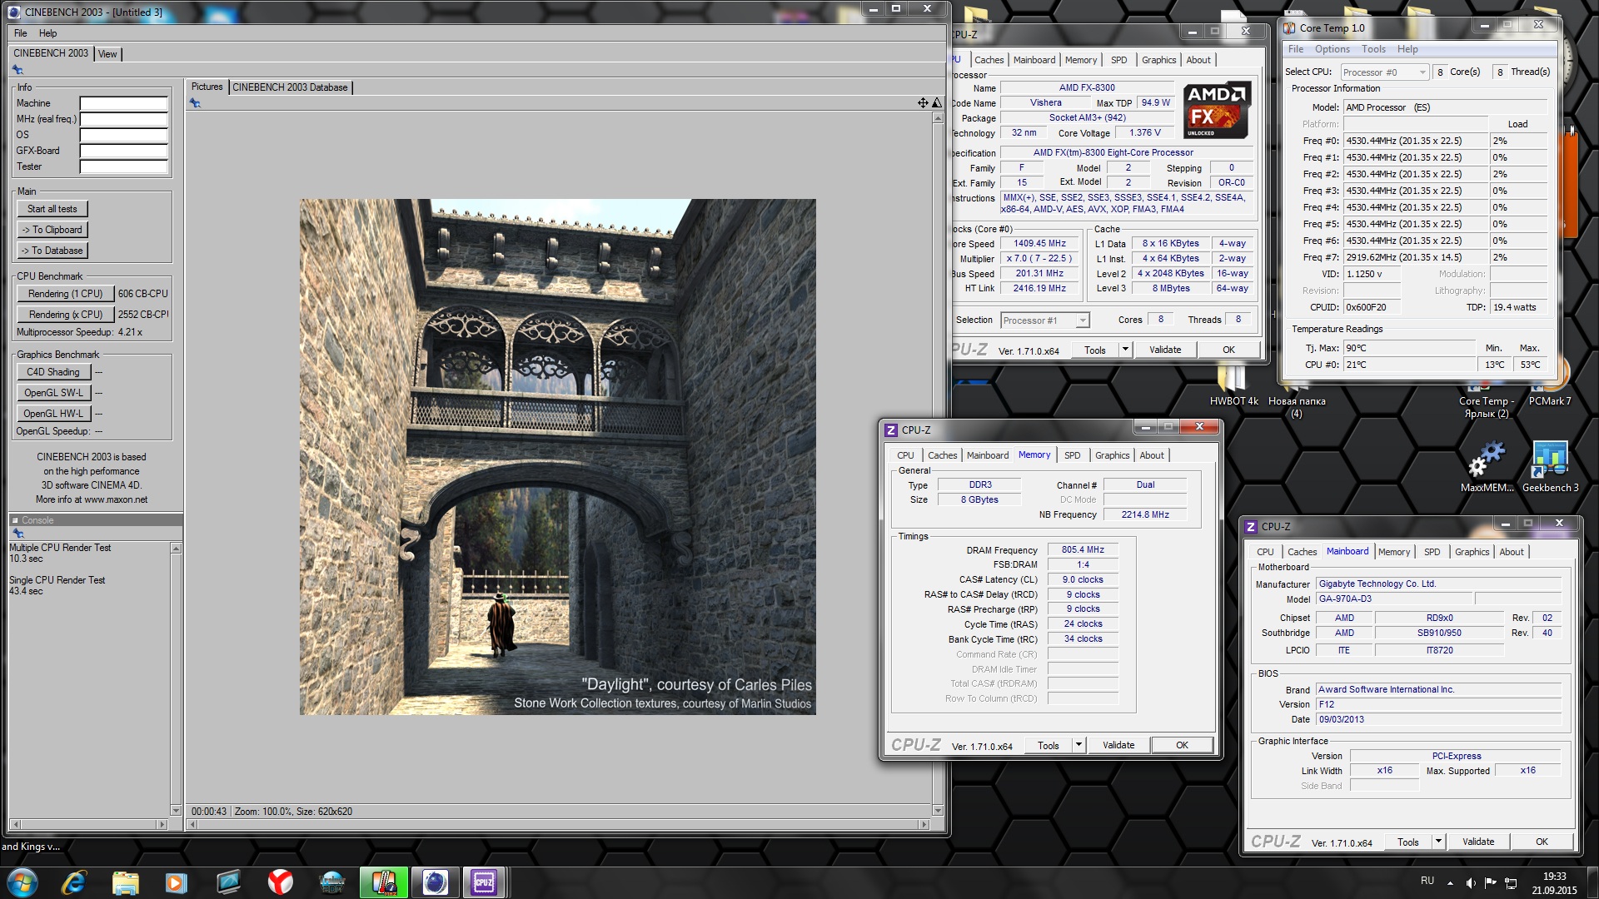Click into the Tester input field

pyautogui.click(x=124, y=167)
